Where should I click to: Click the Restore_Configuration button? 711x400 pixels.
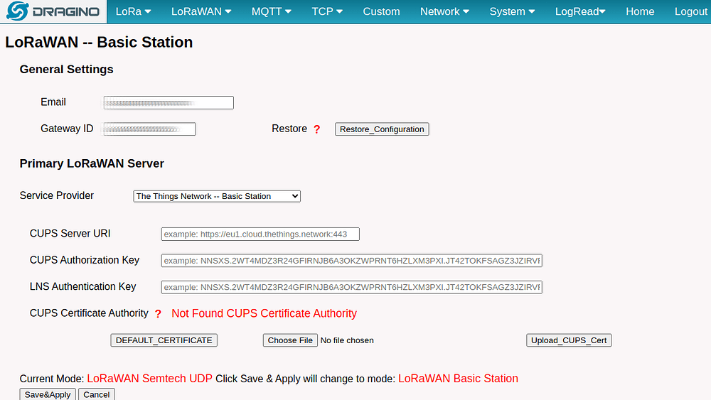point(382,129)
